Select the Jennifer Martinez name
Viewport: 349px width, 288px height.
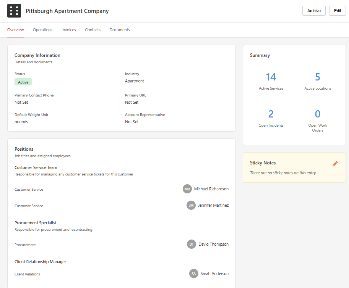tap(213, 205)
